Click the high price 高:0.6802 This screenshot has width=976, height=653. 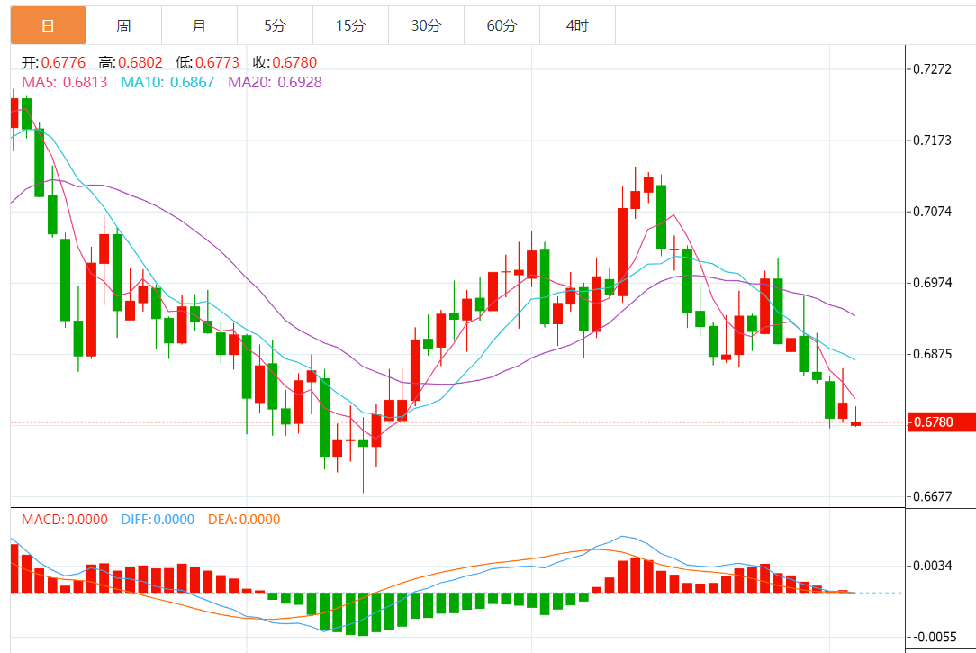[x=130, y=62]
